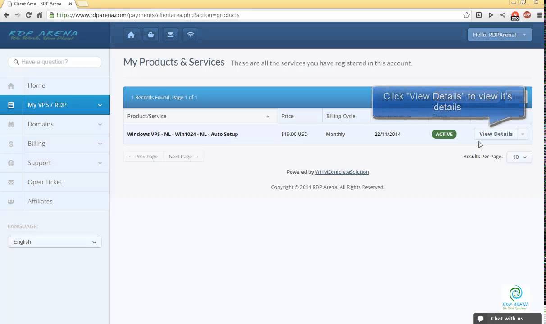
Task: Click the browser back arrow
Action: [6, 15]
